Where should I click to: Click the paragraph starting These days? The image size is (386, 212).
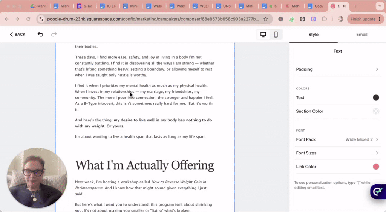point(145,66)
